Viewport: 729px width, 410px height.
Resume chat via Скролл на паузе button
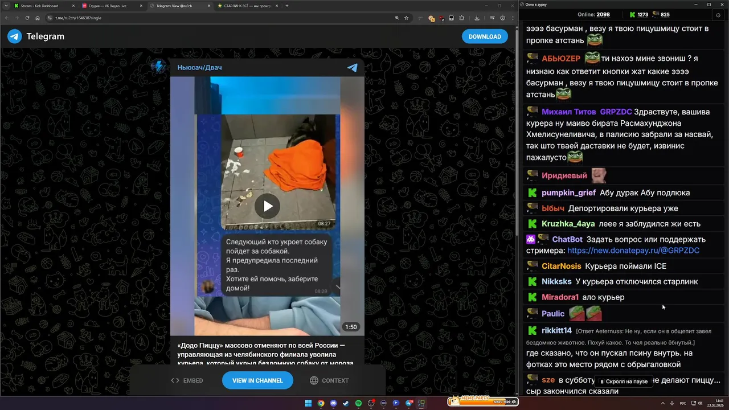pyautogui.click(x=624, y=382)
